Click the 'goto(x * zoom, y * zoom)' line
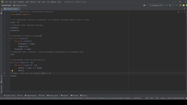 point(30,68)
